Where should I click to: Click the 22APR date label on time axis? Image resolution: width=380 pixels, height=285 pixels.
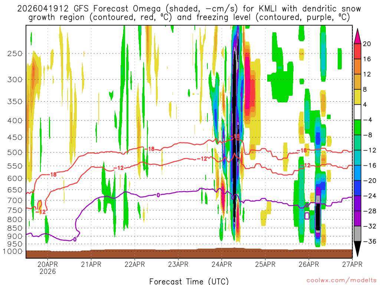(135, 264)
